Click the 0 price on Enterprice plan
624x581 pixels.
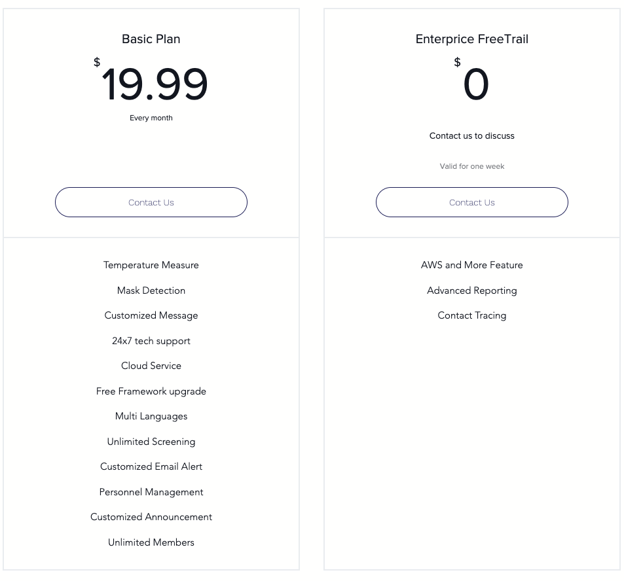pos(476,84)
